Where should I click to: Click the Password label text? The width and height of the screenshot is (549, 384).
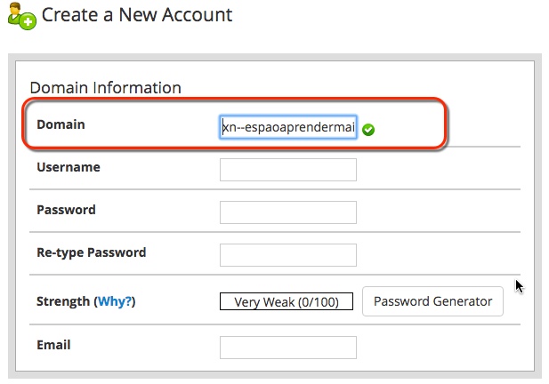click(x=66, y=210)
